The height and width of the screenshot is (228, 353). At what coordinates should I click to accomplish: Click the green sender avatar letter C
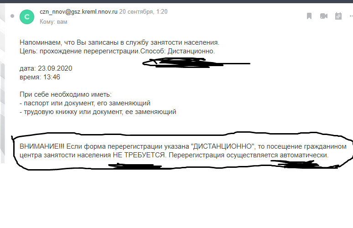coord(27,17)
